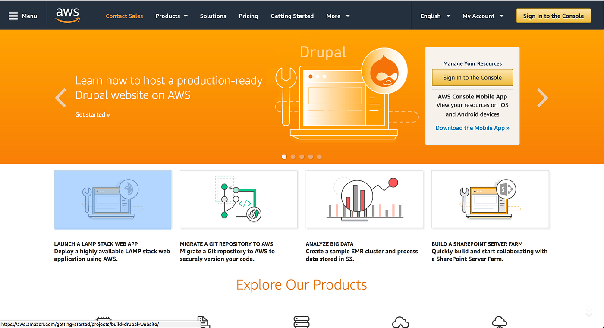Image resolution: width=604 pixels, height=328 pixels.
Task: Go to the Pricing menu item
Action: (x=248, y=16)
